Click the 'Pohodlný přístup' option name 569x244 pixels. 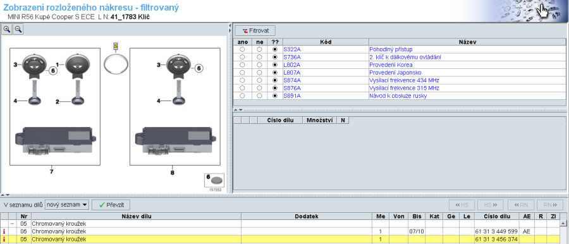point(391,49)
